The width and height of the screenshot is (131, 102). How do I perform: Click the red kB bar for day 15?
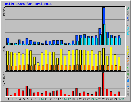pos(61,93)
